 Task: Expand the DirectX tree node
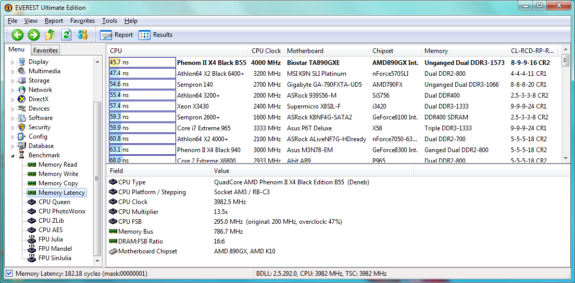click(13, 100)
